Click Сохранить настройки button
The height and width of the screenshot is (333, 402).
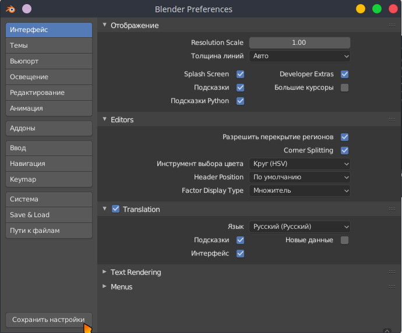(49, 320)
